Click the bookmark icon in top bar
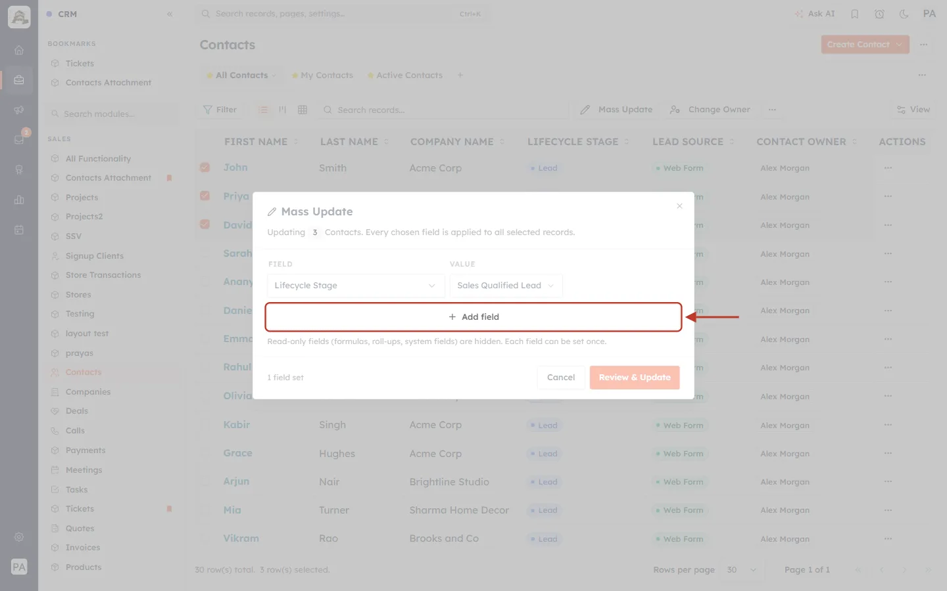Image resolution: width=947 pixels, height=591 pixels. (855, 14)
